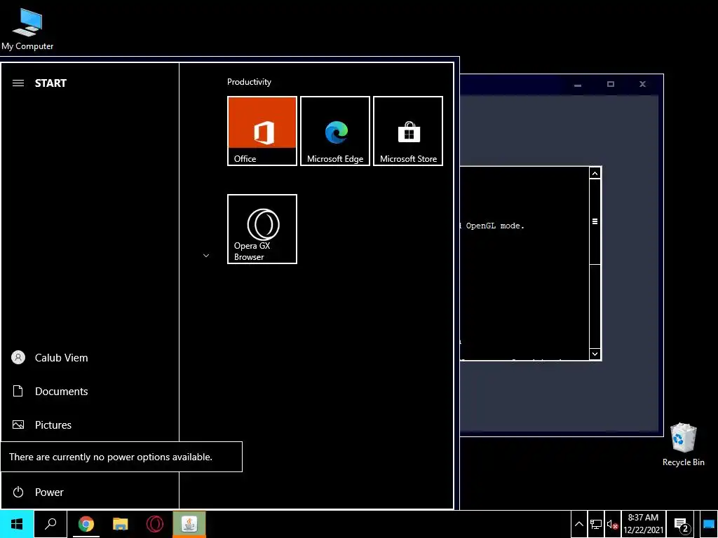Open the muted volume tray icon
This screenshot has width=718, height=538.
(613, 524)
